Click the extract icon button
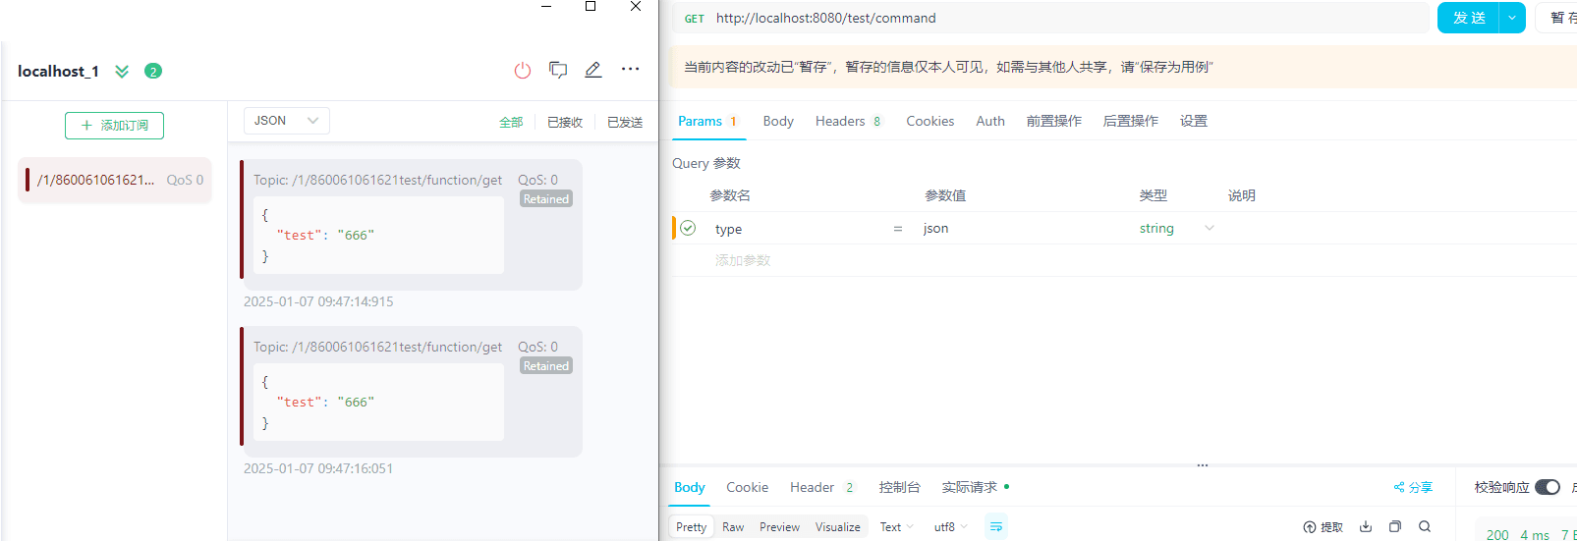This screenshot has width=1577, height=541. (1323, 527)
